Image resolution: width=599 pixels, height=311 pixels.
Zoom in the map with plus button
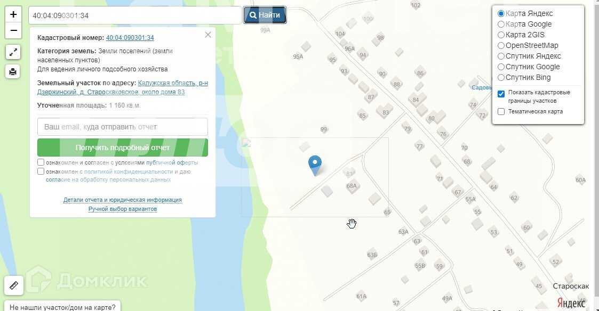pyautogui.click(x=13, y=14)
